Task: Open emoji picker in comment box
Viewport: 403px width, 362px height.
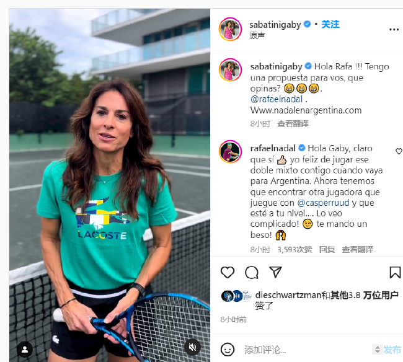Action: 228,350
